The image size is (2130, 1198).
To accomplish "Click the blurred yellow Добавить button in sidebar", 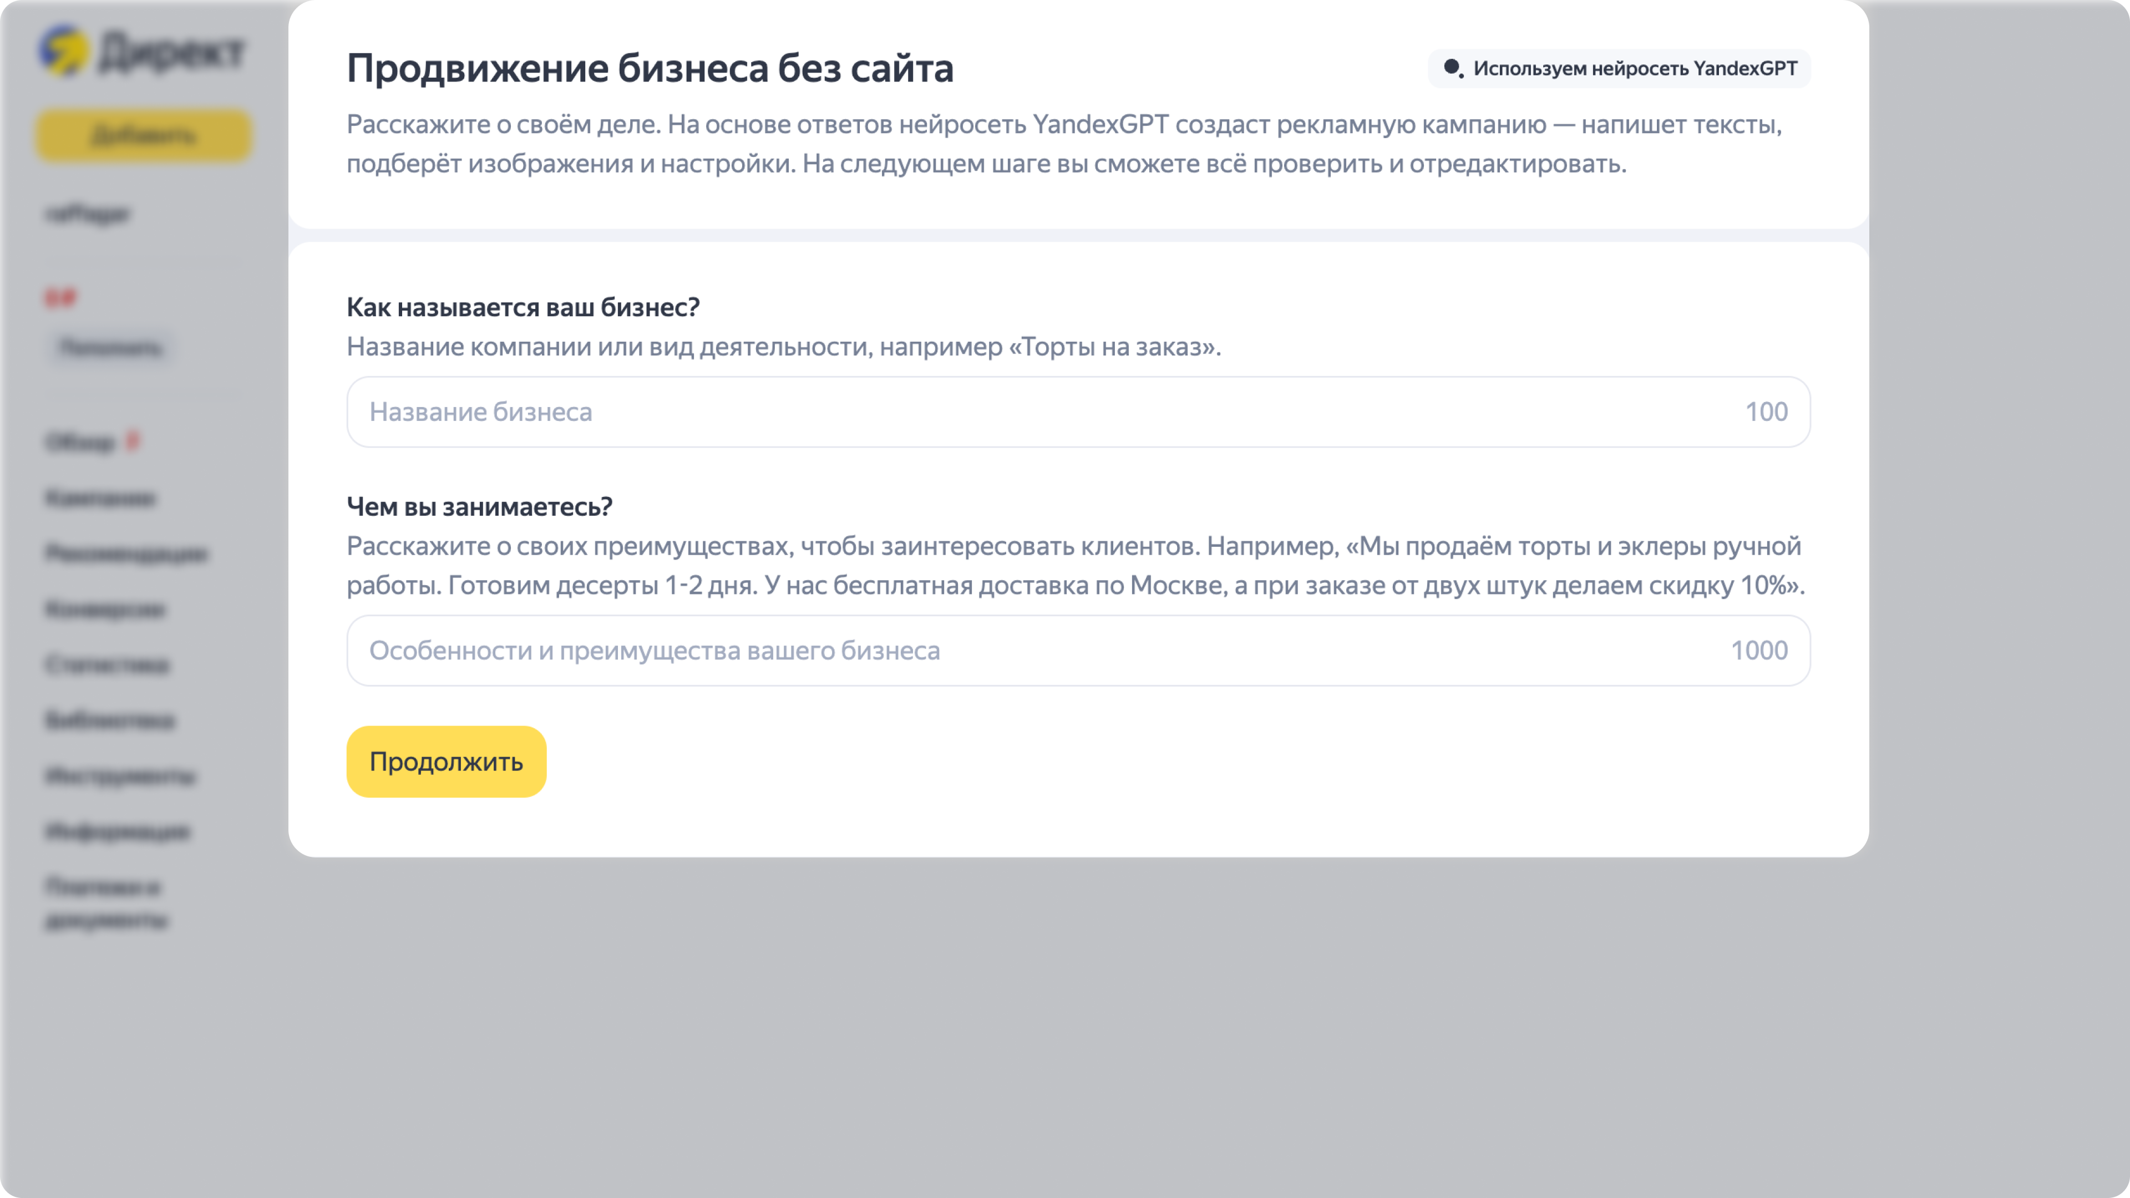I will (144, 135).
